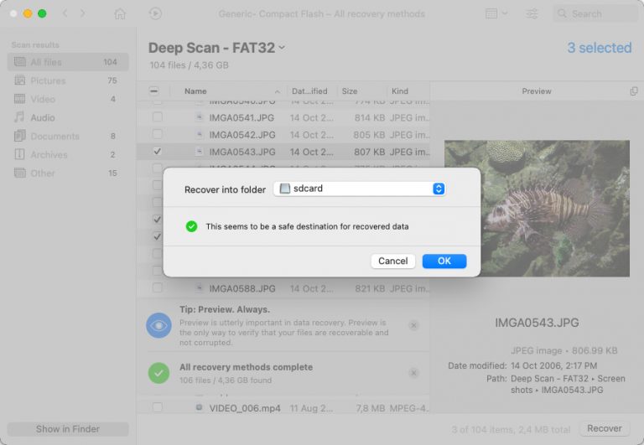The image size is (644, 445).
Task: Check the IMGA0588.JPG checkbox
Action: click(x=158, y=287)
